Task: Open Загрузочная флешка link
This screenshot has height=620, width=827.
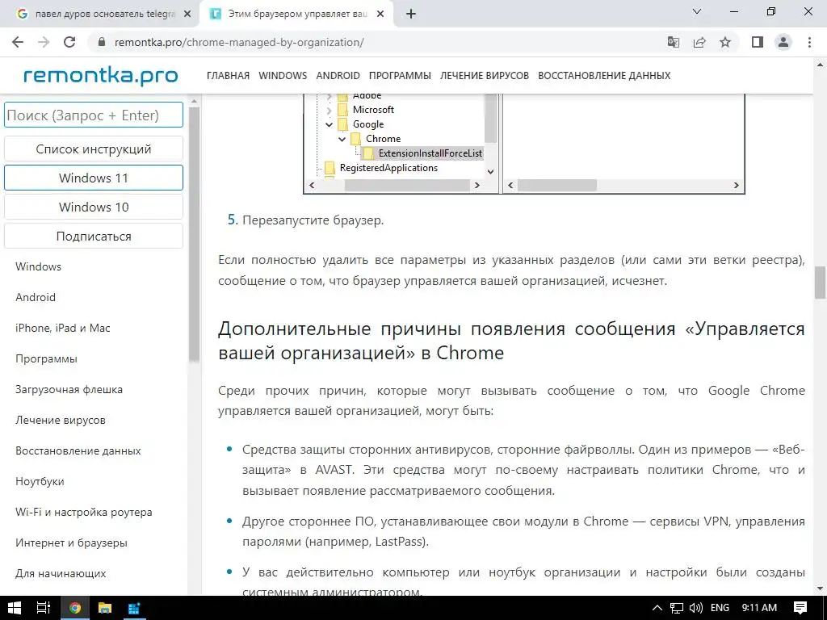Action: click(x=69, y=389)
